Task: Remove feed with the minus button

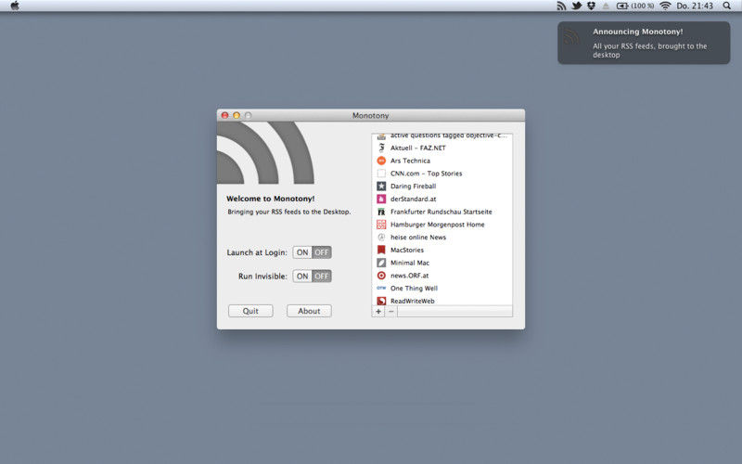Action: tap(390, 311)
